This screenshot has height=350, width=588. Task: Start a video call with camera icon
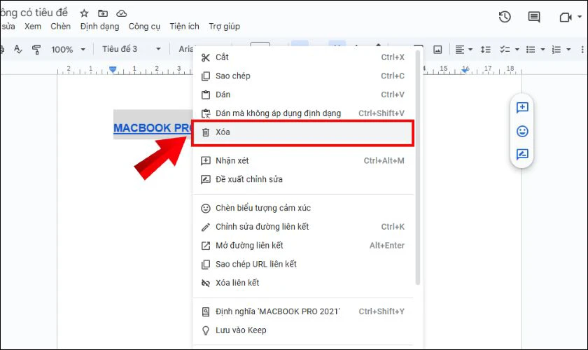(565, 17)
